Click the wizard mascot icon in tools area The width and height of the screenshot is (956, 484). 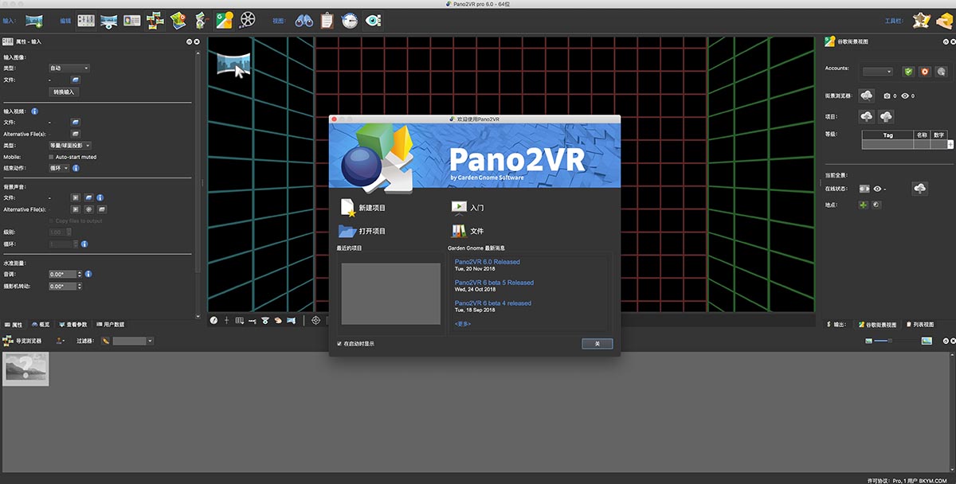(x=922, y=20)
